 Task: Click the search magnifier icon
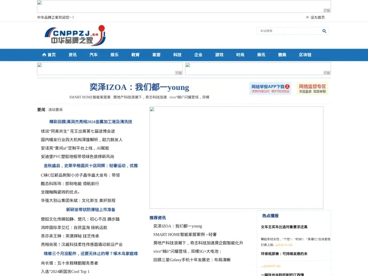tap(324, 31)
